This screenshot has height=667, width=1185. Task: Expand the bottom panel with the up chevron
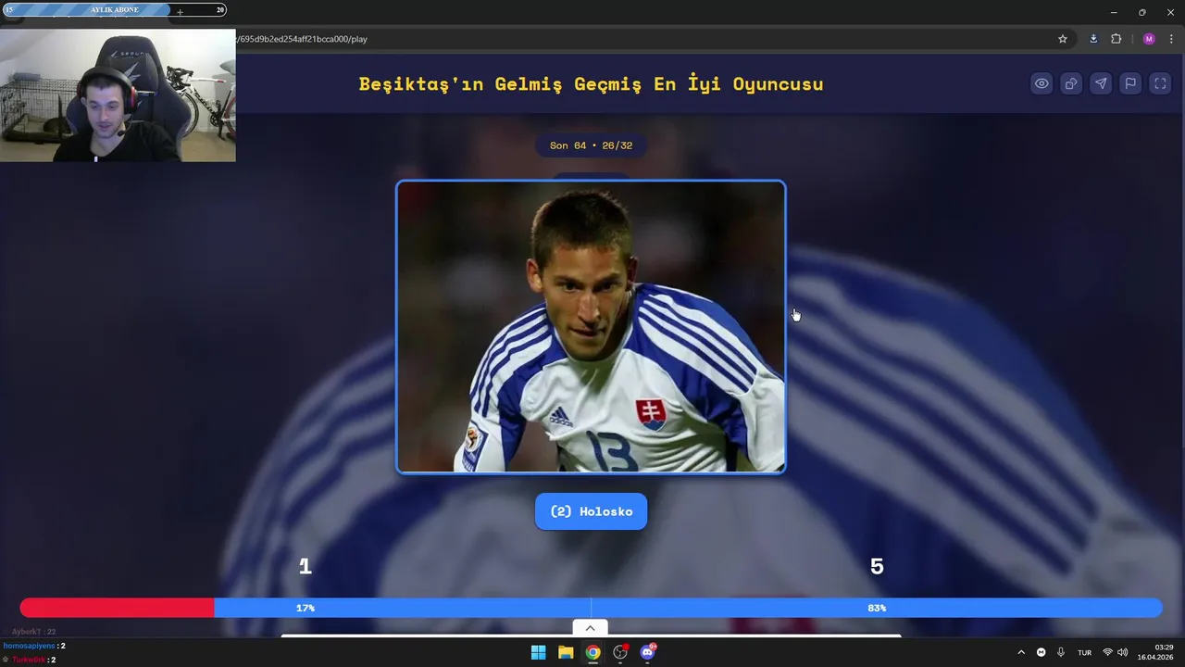point(590,628)
